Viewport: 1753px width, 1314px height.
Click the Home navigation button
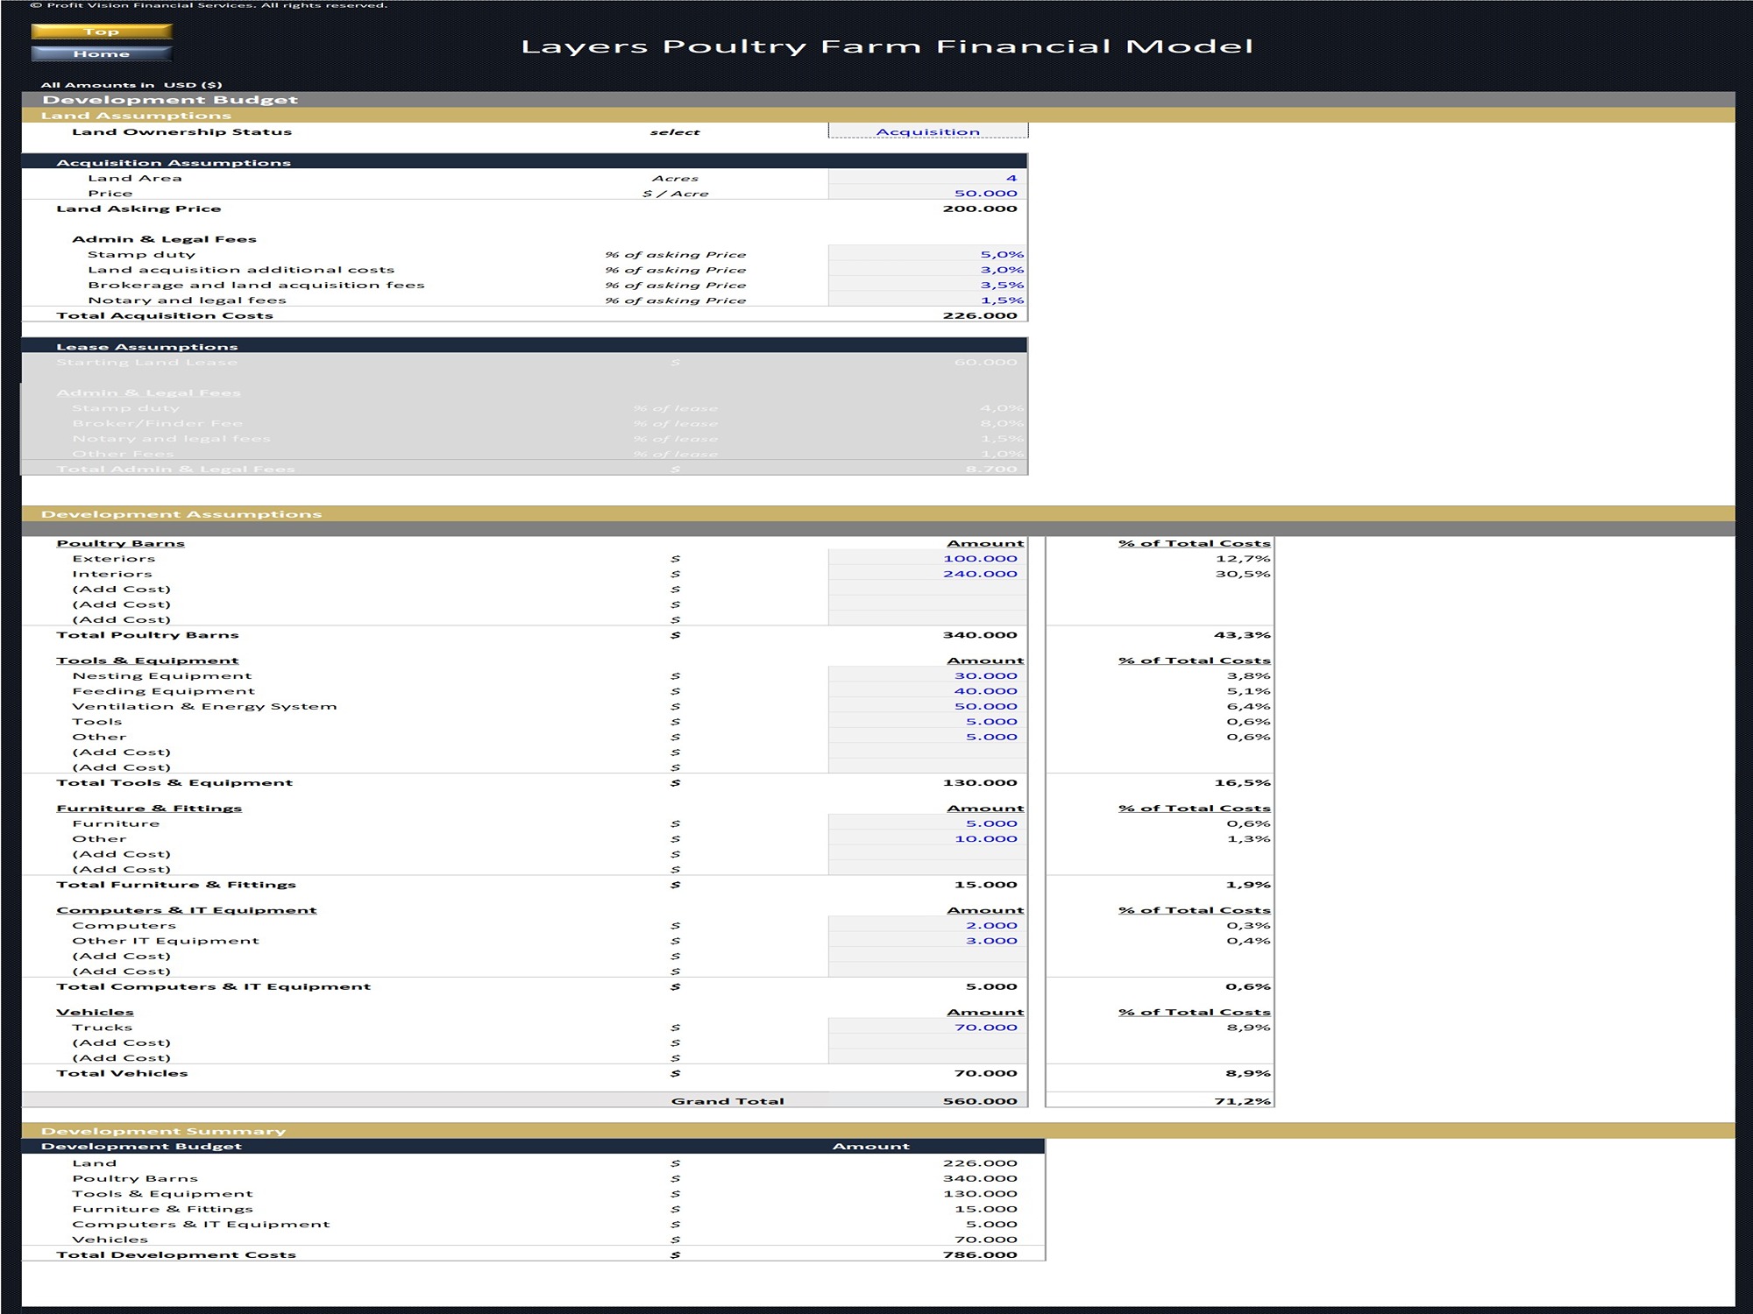[x=102, y=53]
